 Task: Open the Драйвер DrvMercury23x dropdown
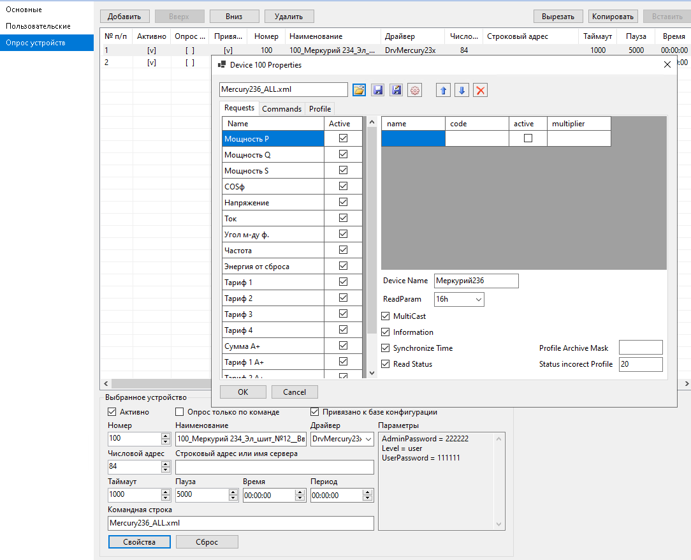point(368,439)
